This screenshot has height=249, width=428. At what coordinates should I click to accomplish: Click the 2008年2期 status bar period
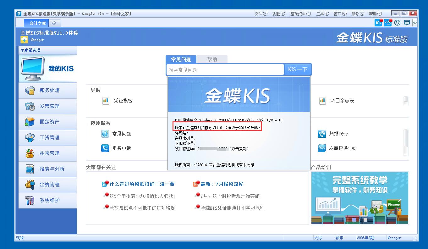click(x=365, y=238)
